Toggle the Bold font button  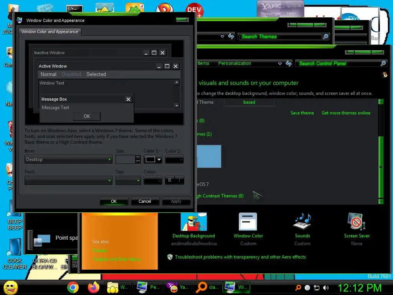click(170, 180)
